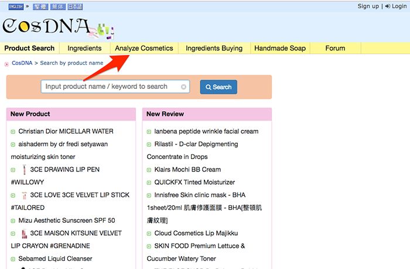Image resolution: width=410 pixels, height=269 pixels.
Task: Click green bullet beside Sebamed Liquid Cleanser
Action: (x=13, y=259)
